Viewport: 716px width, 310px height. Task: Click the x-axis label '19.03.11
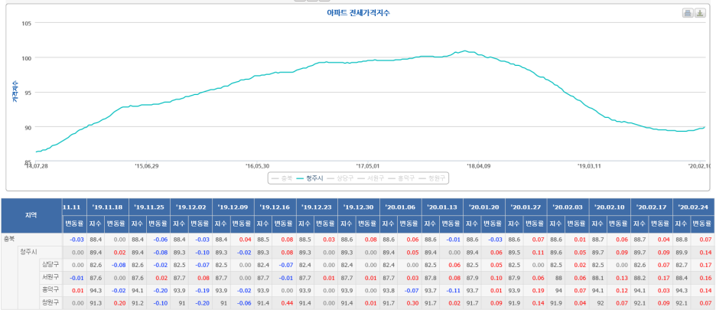point(588,165)
